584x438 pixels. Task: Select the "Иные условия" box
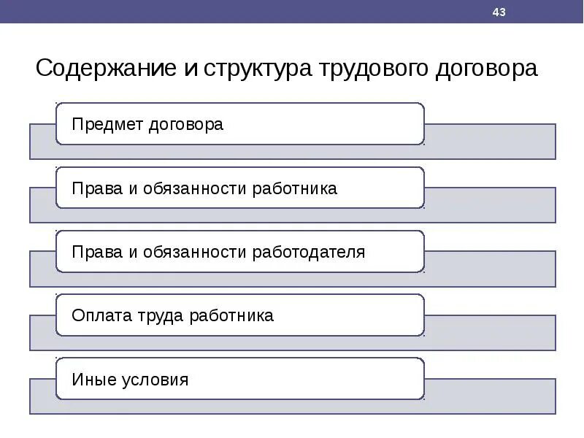(240, 379)
